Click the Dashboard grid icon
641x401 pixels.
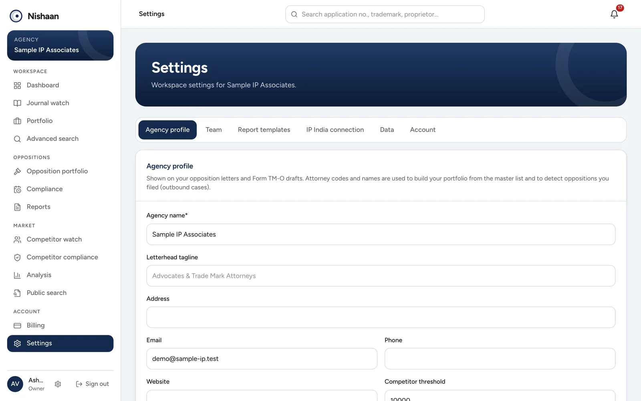point(17,85)
